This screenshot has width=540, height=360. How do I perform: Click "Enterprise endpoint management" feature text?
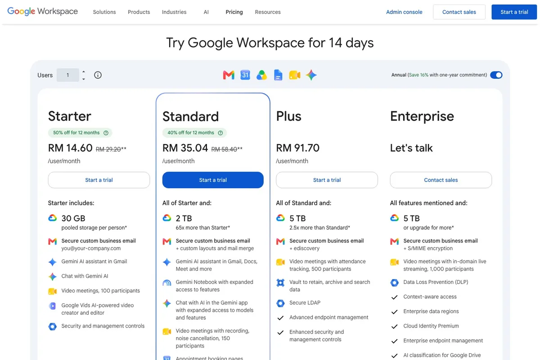[x=443, y=341]
